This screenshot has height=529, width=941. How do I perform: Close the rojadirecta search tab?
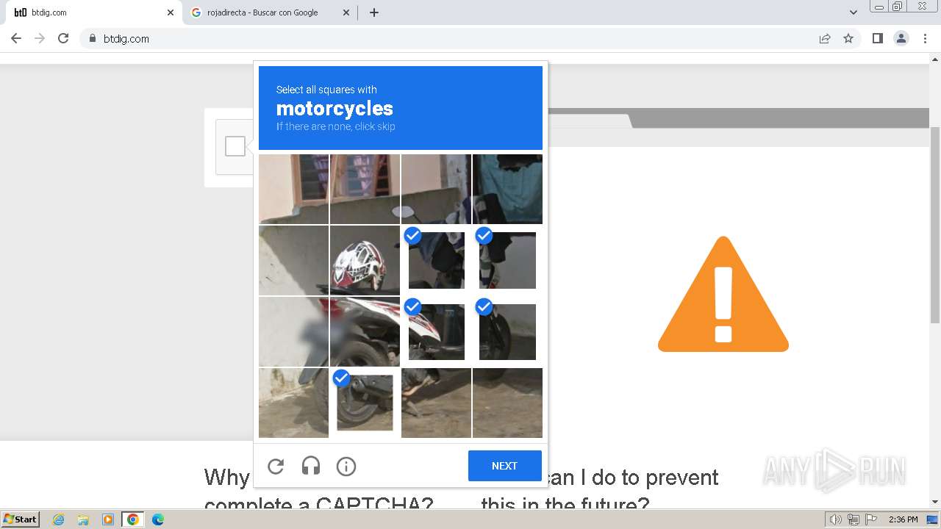click(346, 12)
